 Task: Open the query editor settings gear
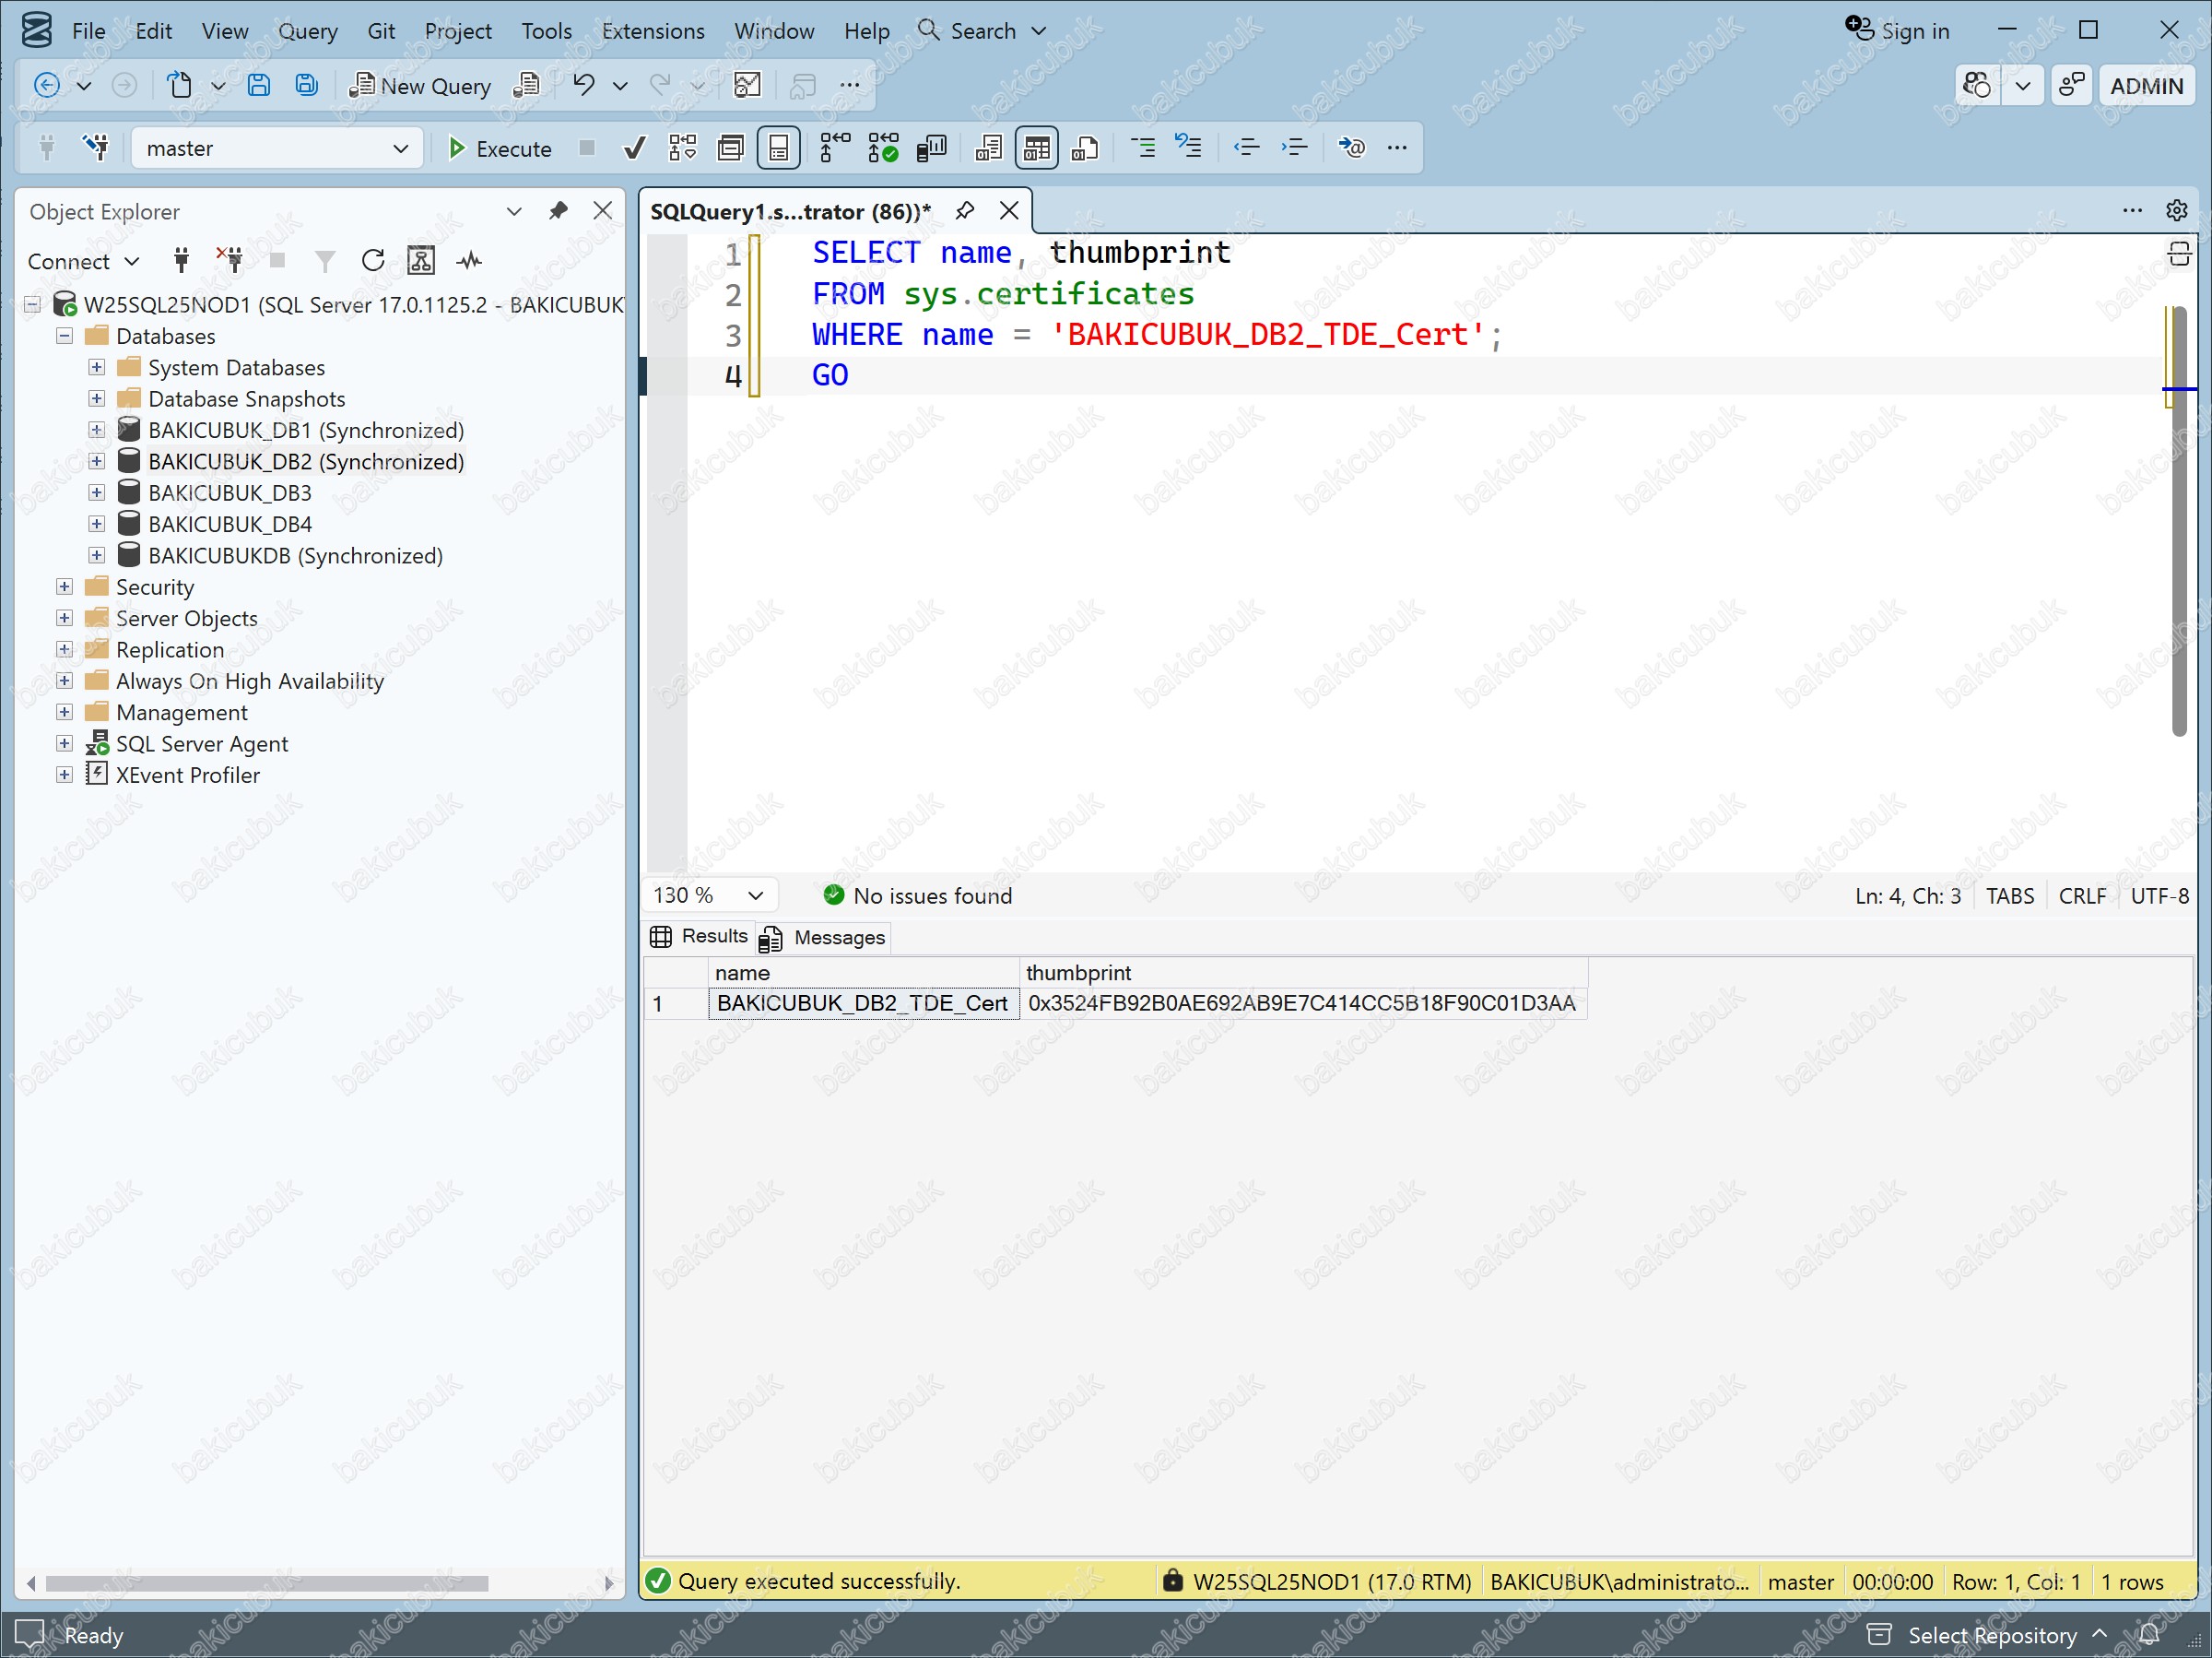point(2177,210)
